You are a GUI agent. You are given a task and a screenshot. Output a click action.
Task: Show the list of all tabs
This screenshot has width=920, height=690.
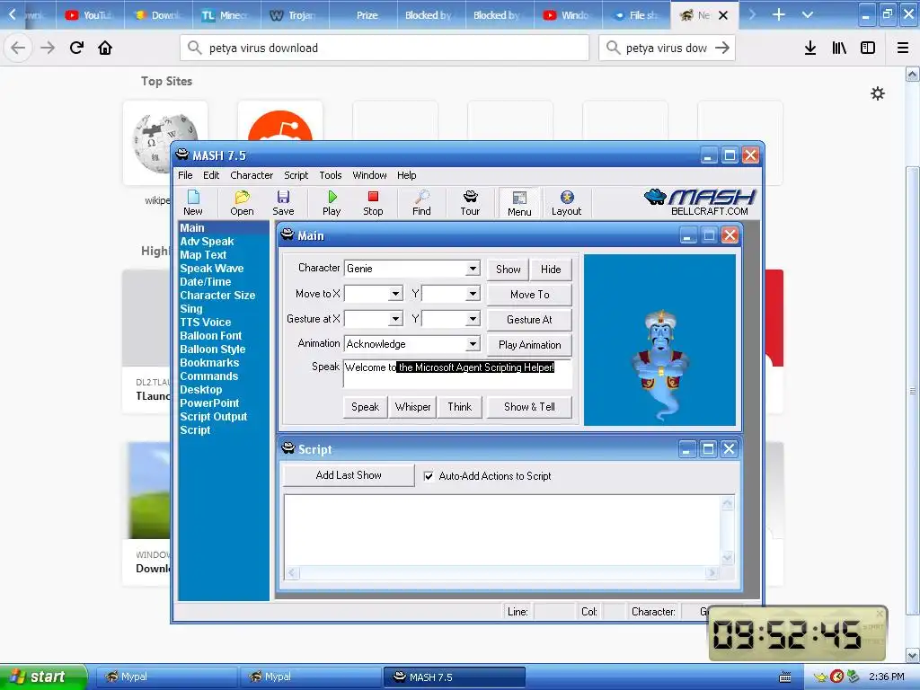pyautogui.click(x=808, y=14)
